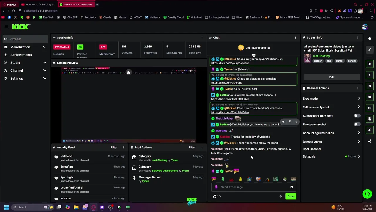Click the browser address bar URL
This screenshot has height=212, width=376.
pos(41,11)
